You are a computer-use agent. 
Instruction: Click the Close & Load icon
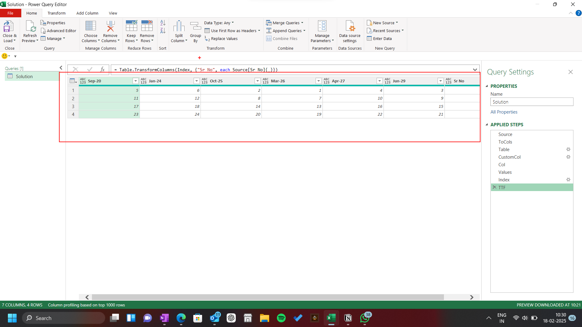tap(8, 27)
